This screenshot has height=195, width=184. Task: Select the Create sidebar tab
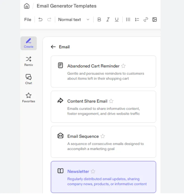29,43
